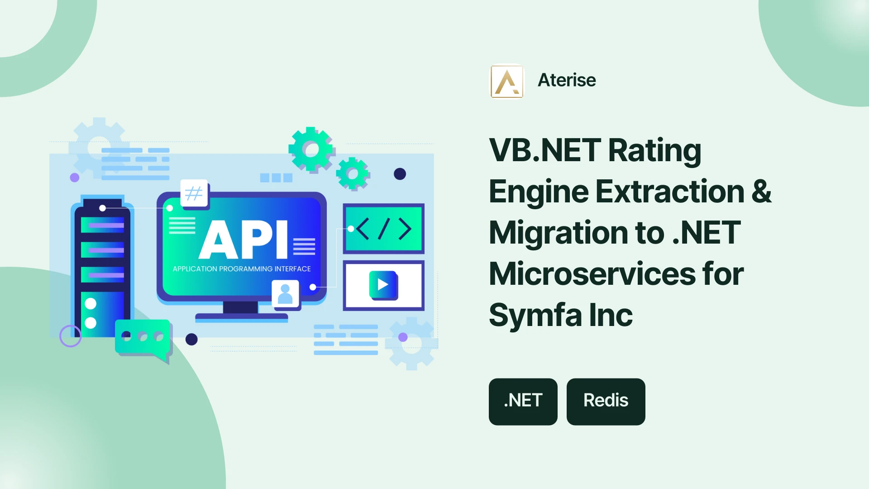The image size is (869, 489).
Task: Click the green chat bubble icon
Action: 143,340
